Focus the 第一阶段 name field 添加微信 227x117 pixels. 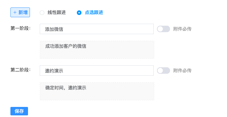[96, 29]
